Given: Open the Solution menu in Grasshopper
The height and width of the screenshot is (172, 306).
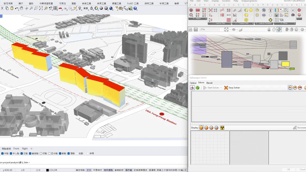Looking at the screenshot, I should 226,1.
